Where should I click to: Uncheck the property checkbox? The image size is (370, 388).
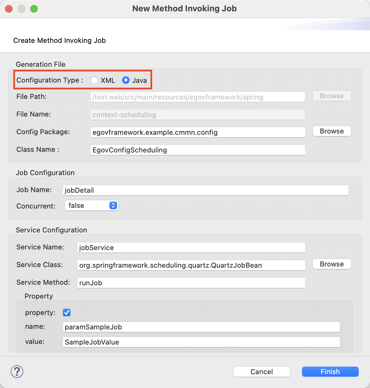67,312
